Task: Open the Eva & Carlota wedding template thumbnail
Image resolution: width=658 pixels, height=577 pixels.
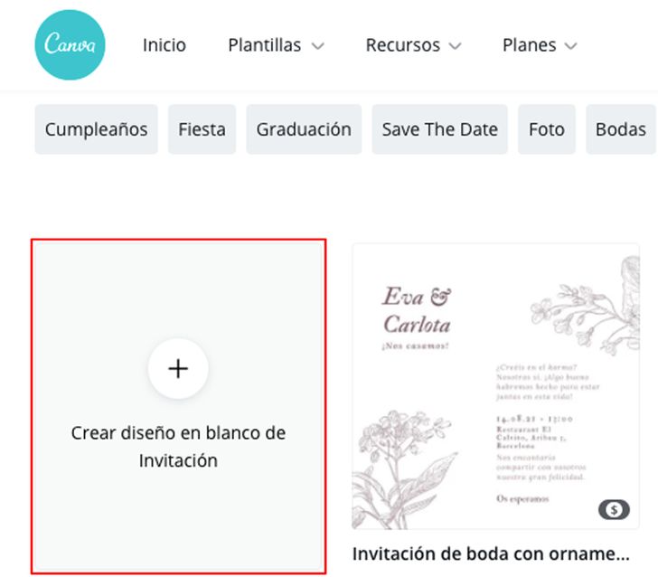Action: (495, 386)
